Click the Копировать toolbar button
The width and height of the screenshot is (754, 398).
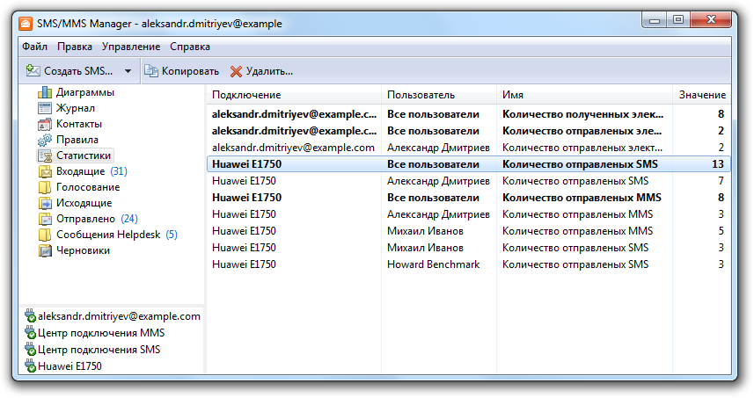181,71
